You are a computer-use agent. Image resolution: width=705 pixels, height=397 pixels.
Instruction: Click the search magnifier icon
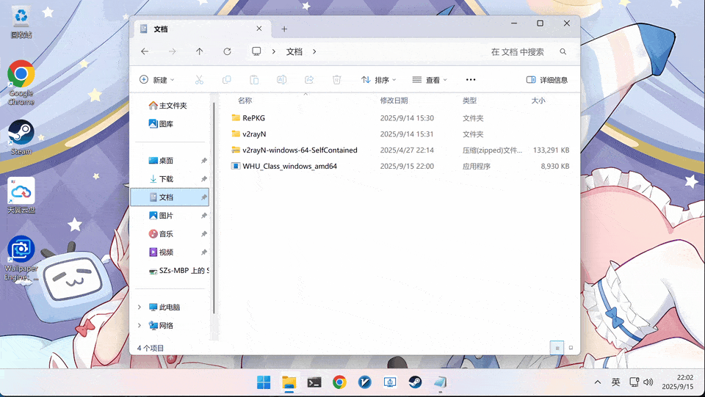(563, 51)
